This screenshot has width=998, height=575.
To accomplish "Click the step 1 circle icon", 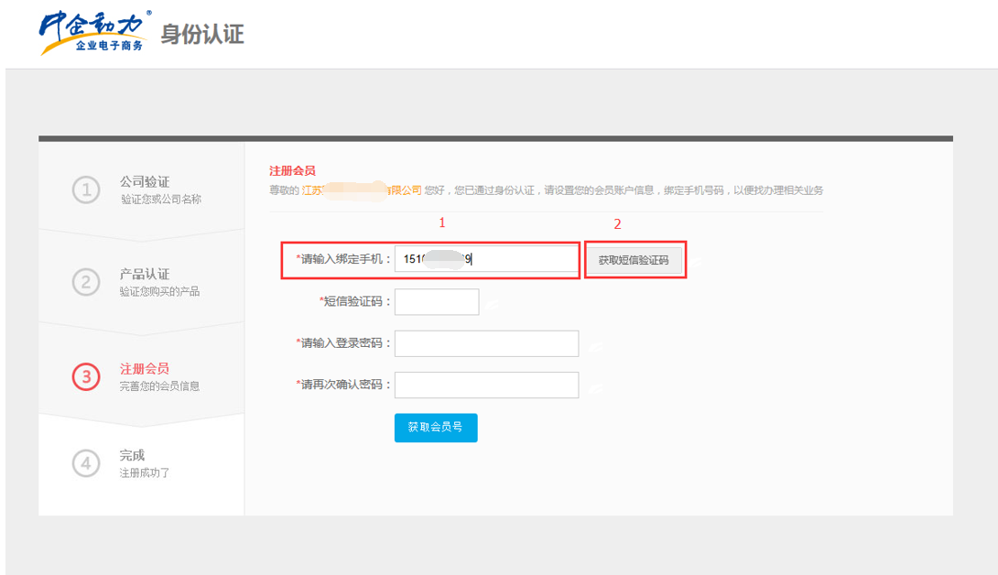I will [x=85, y=190].
